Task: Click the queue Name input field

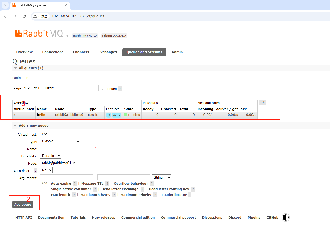Action: 66,148
